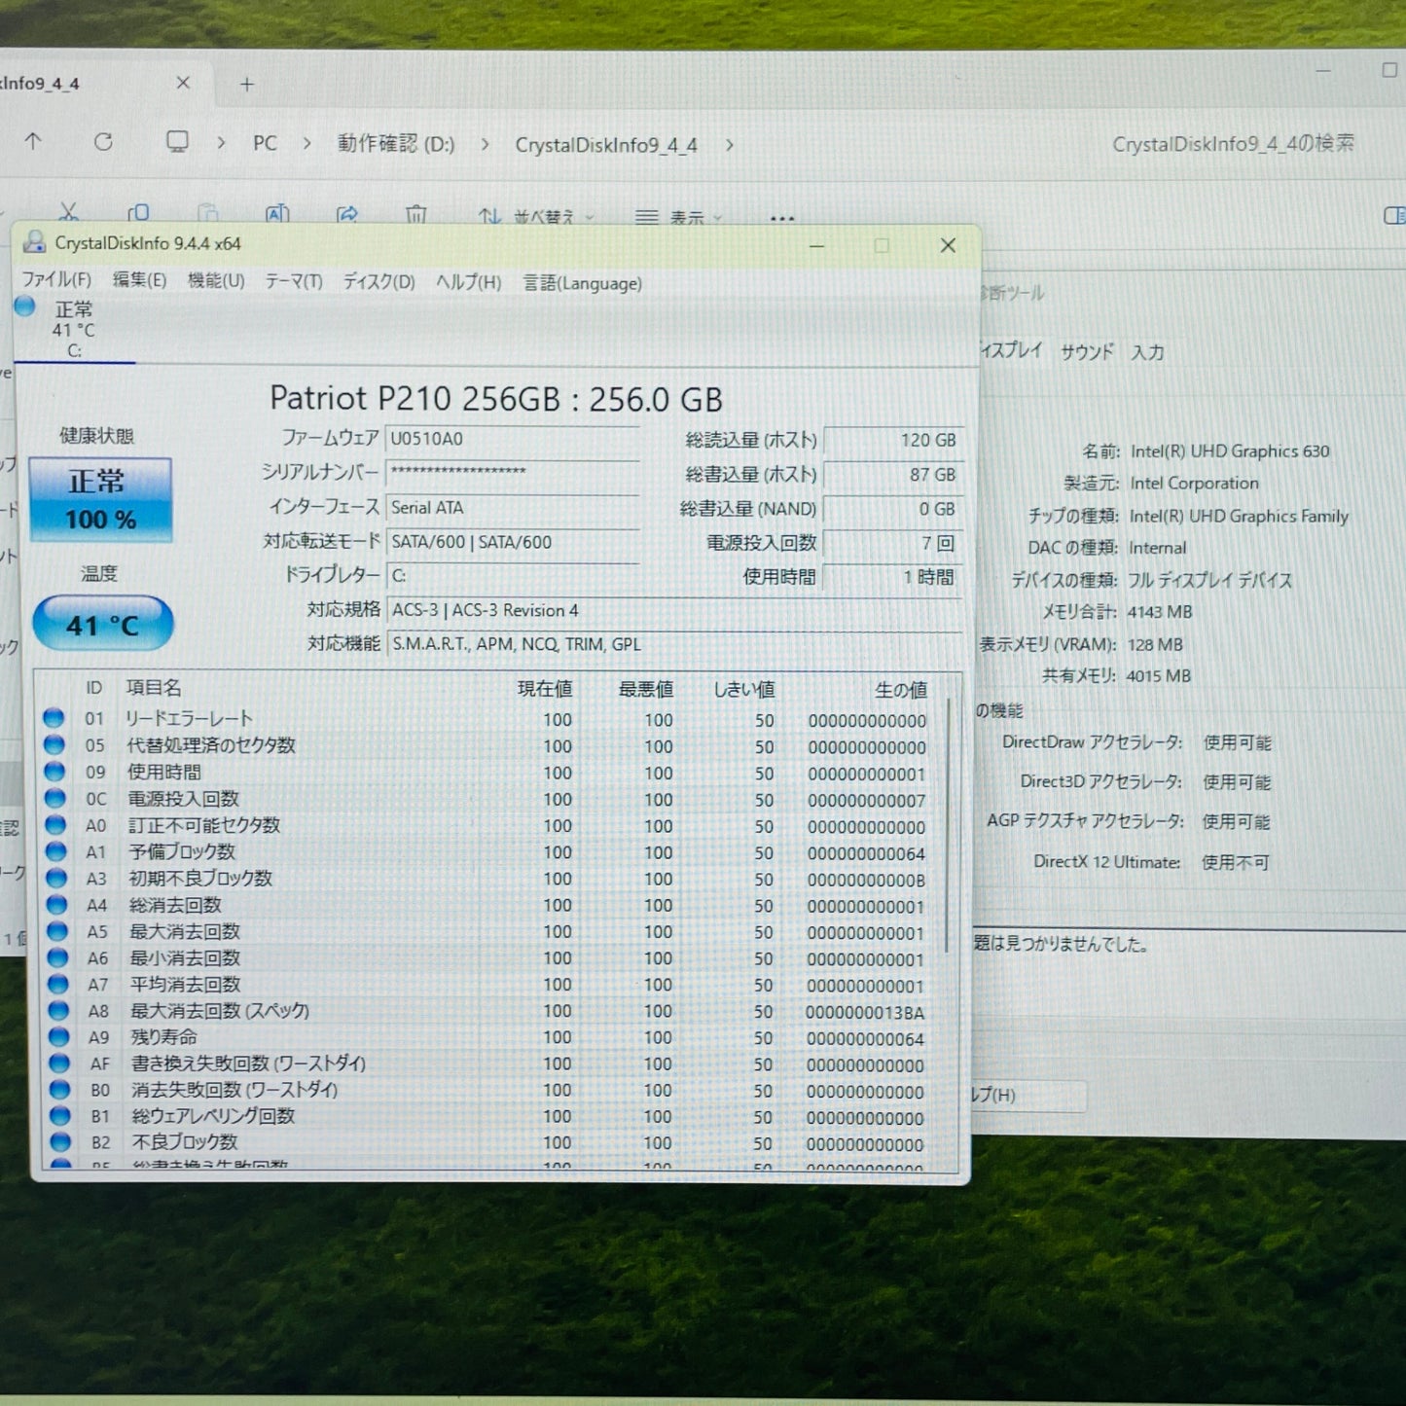The image size is (1406, 1406).
Task: Select the Copy icon in Explorer toolbar
Action: pyautogui.click(x=139, y=213)
